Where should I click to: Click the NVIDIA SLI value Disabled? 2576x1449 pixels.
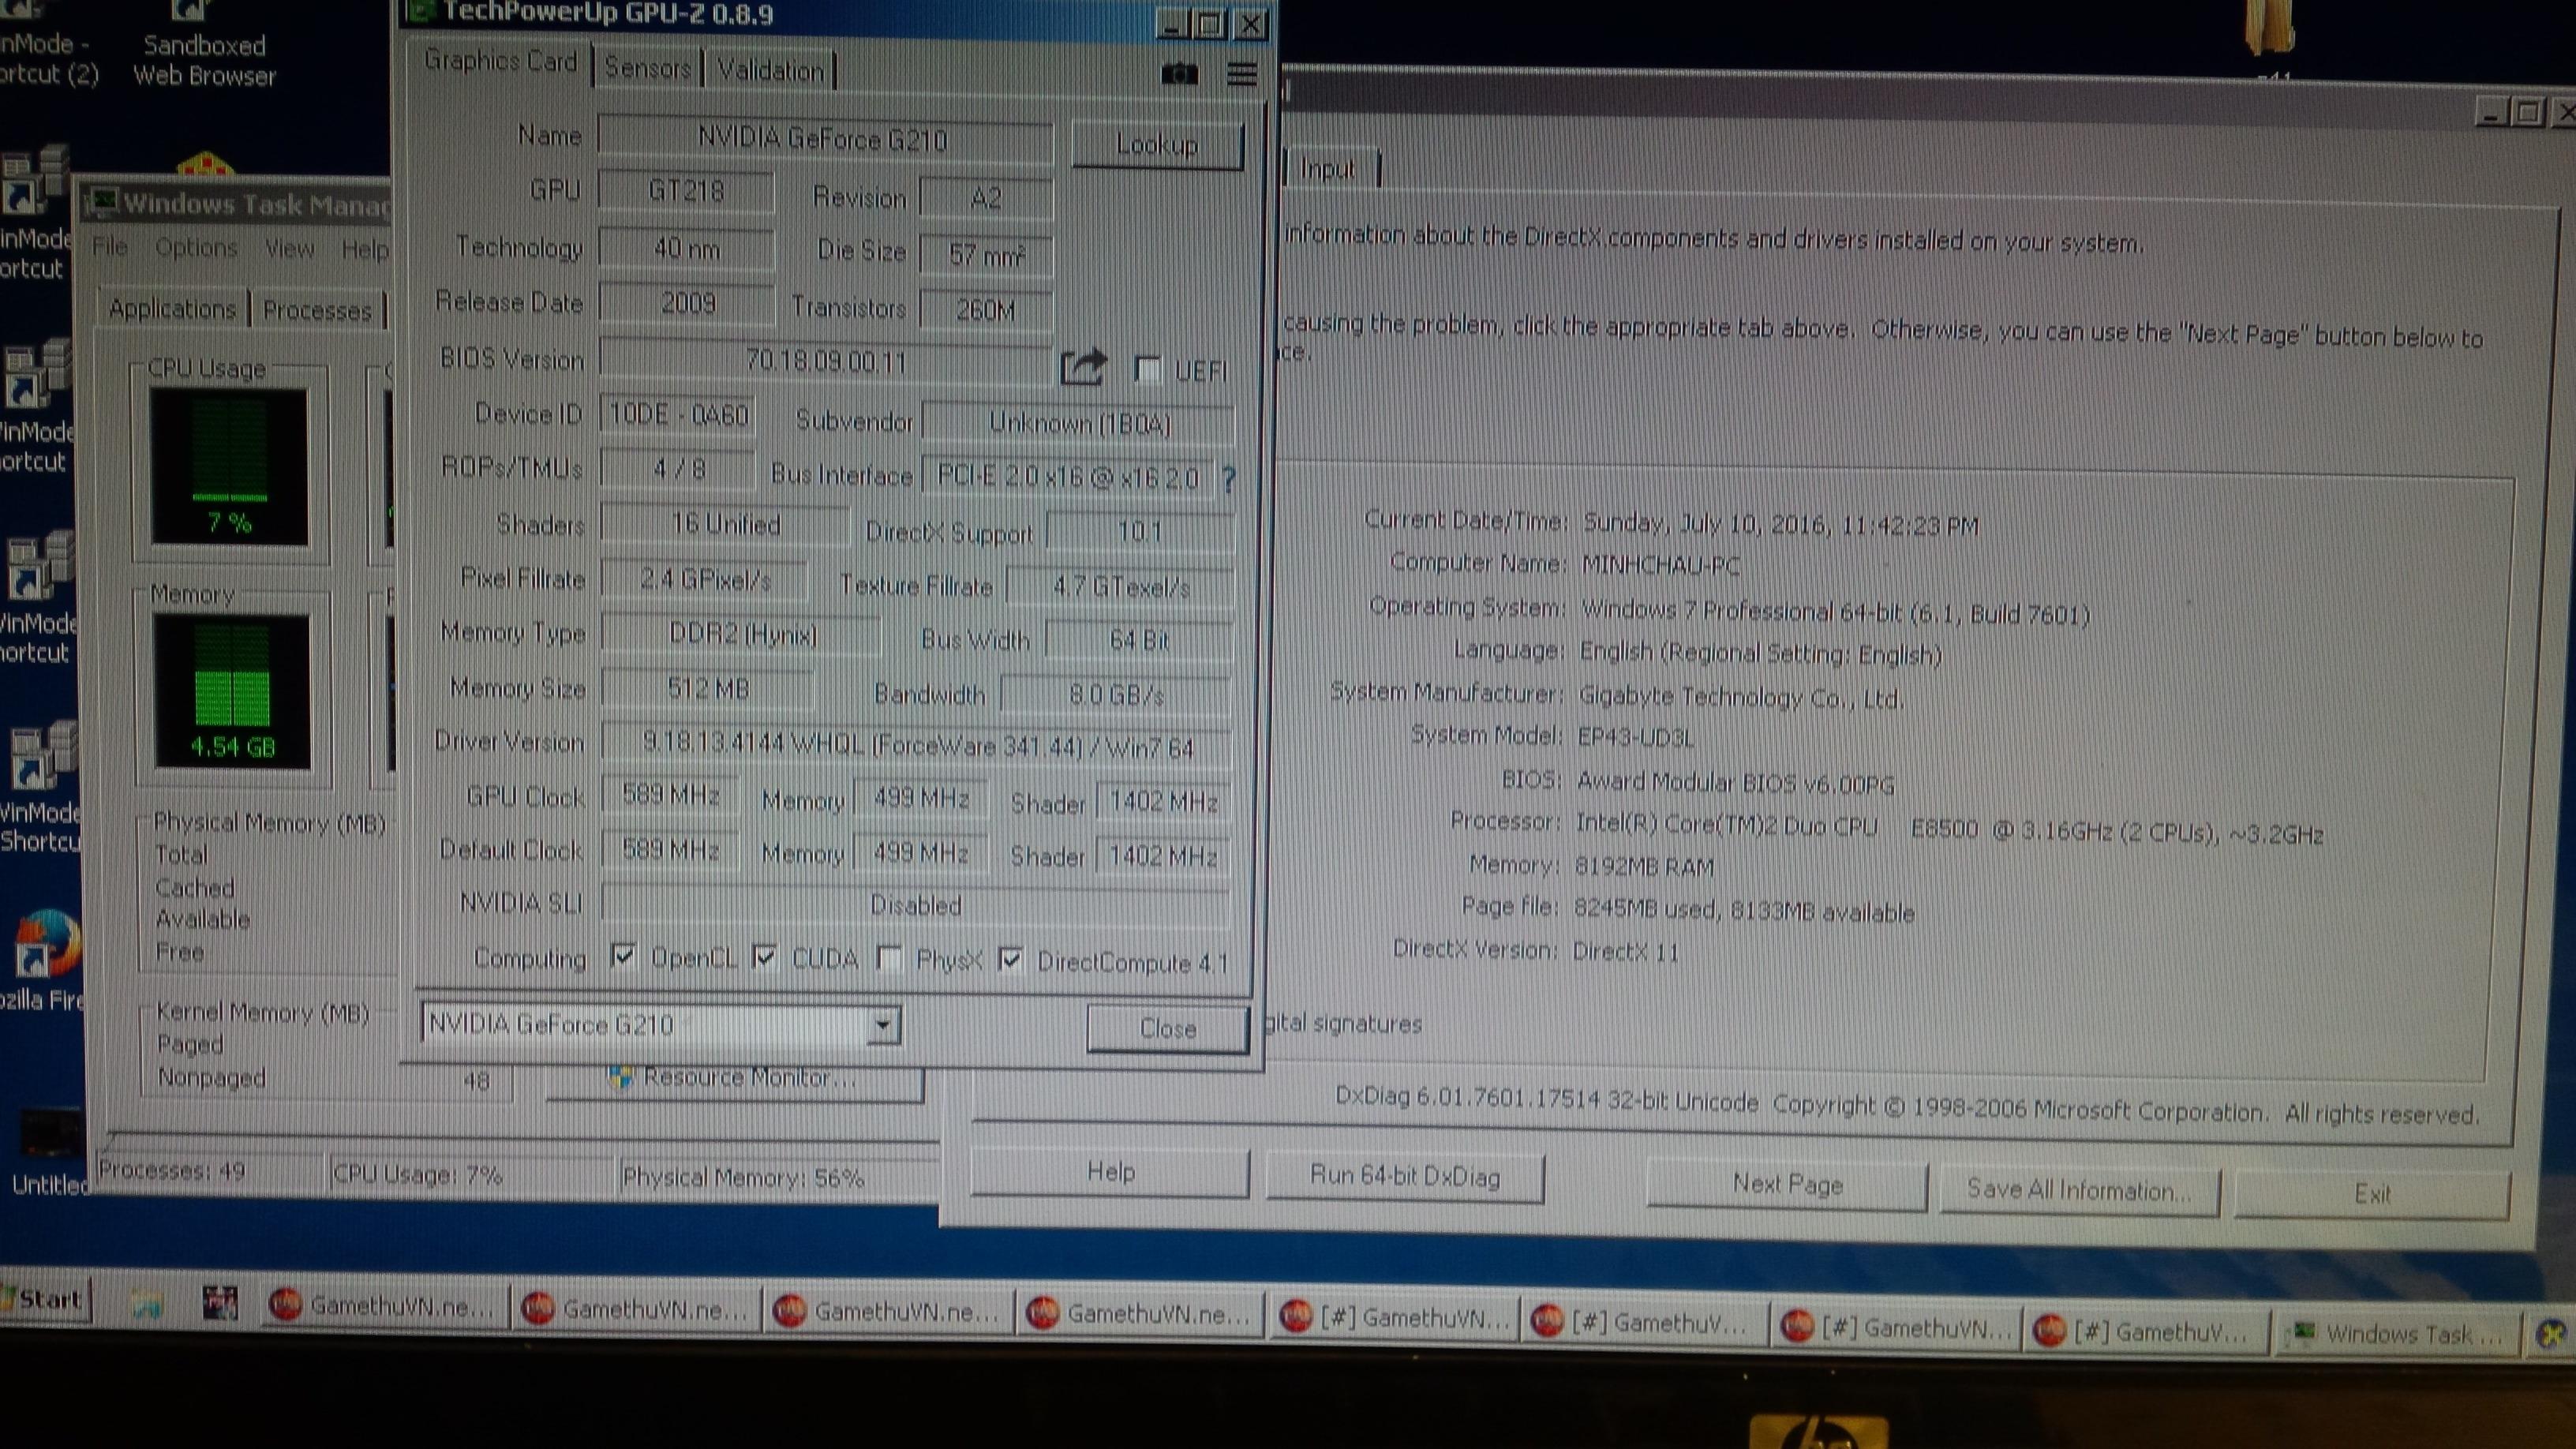915,905
